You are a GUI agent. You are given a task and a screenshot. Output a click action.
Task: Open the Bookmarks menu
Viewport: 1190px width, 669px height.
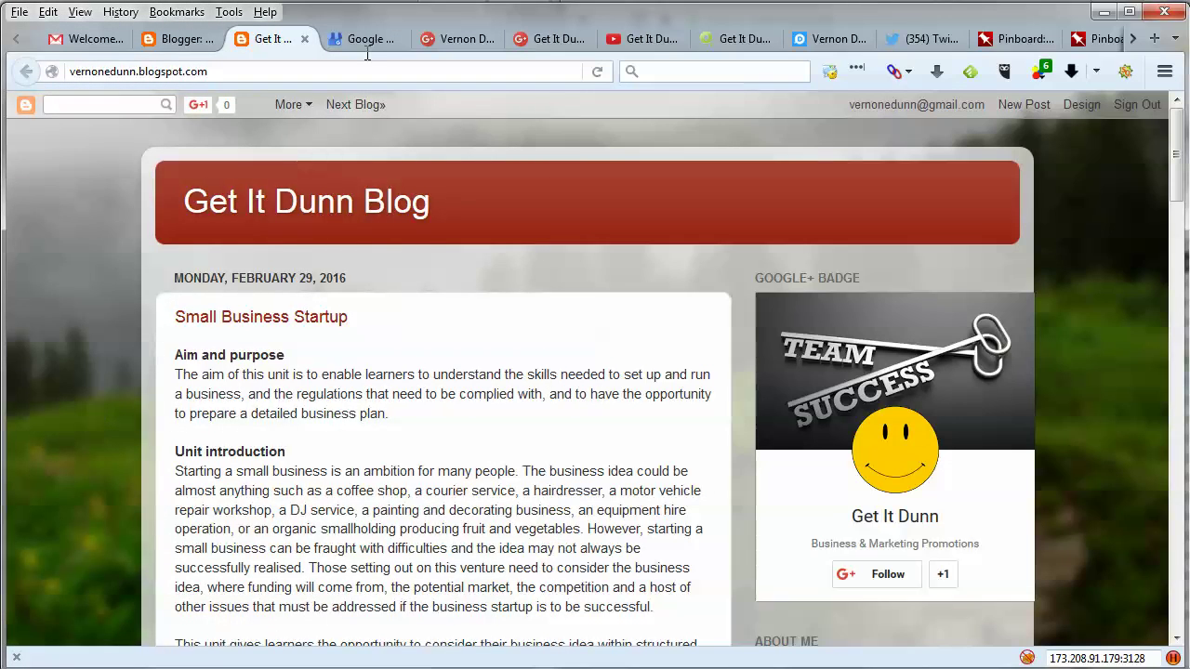click(x=177, y=12)
